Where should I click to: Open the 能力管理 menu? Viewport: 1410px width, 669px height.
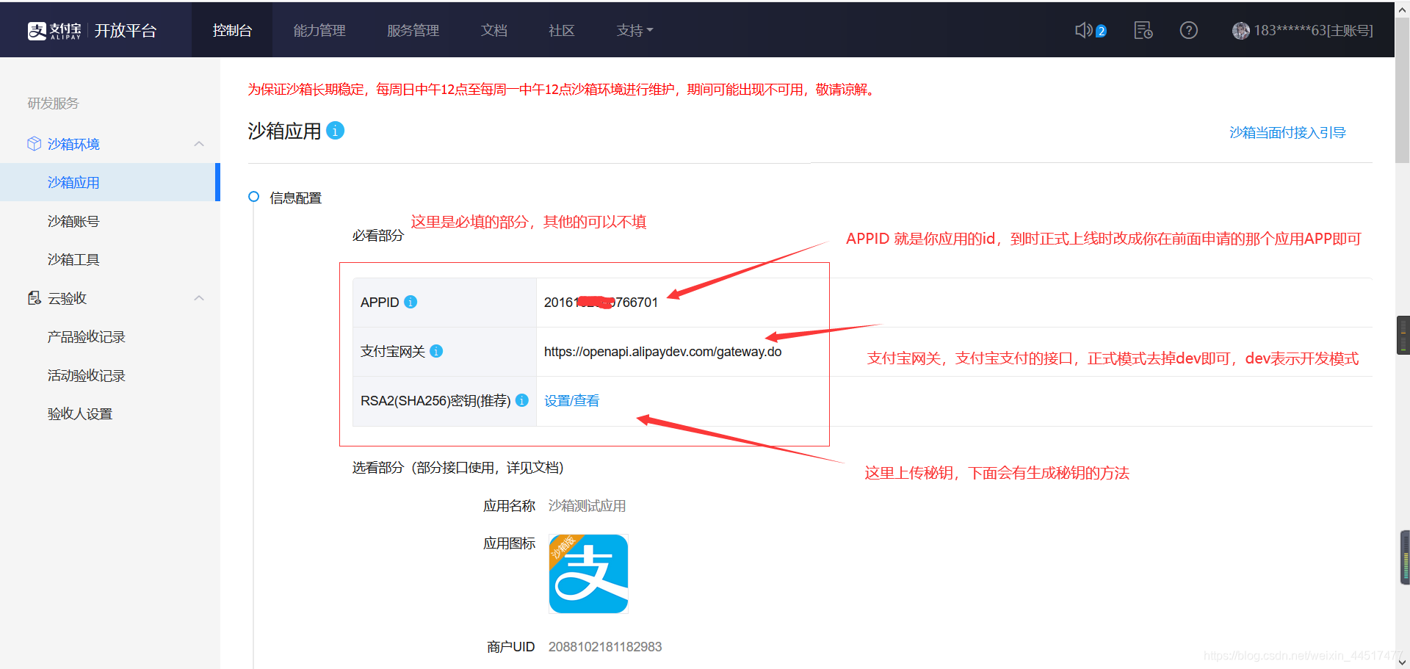pos(319,30)
